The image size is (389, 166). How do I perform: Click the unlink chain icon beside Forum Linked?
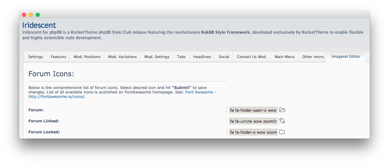(283, 121)
